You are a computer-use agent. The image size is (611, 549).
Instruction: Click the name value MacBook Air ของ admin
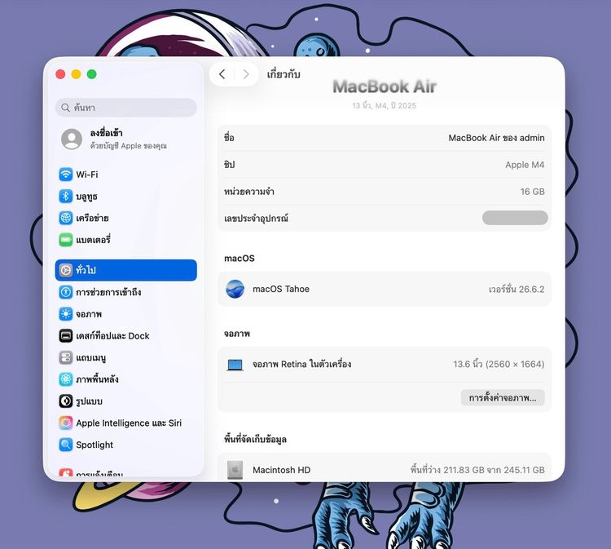[x=496, y=138]
